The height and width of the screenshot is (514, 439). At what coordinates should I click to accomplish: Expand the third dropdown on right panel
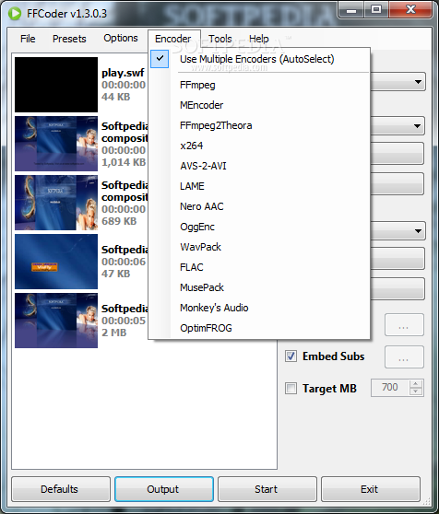[418, 231]
